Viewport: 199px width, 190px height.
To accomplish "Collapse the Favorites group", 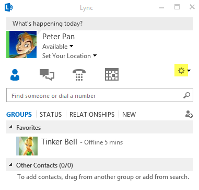I will point(10,127).
